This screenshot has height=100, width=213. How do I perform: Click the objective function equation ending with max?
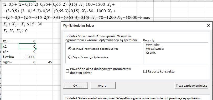click(76, 11)
